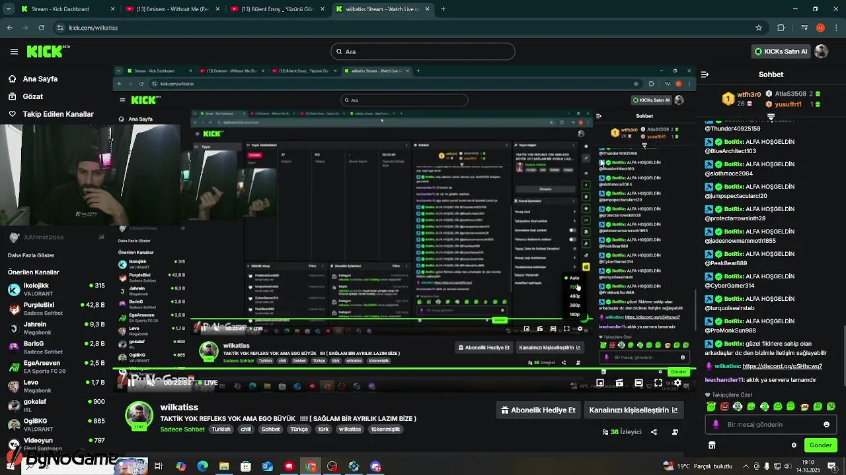Open Outlook from taskbar
Viewport: 846px width, 475px height.
[267, 466]
